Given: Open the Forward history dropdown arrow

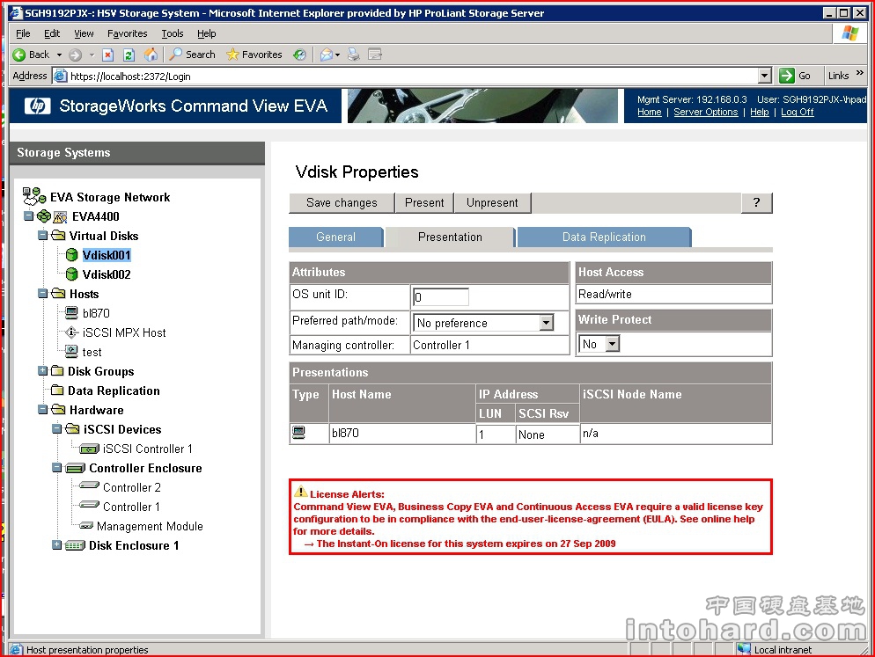Looking at the screenshot, I should coord(92,55).
